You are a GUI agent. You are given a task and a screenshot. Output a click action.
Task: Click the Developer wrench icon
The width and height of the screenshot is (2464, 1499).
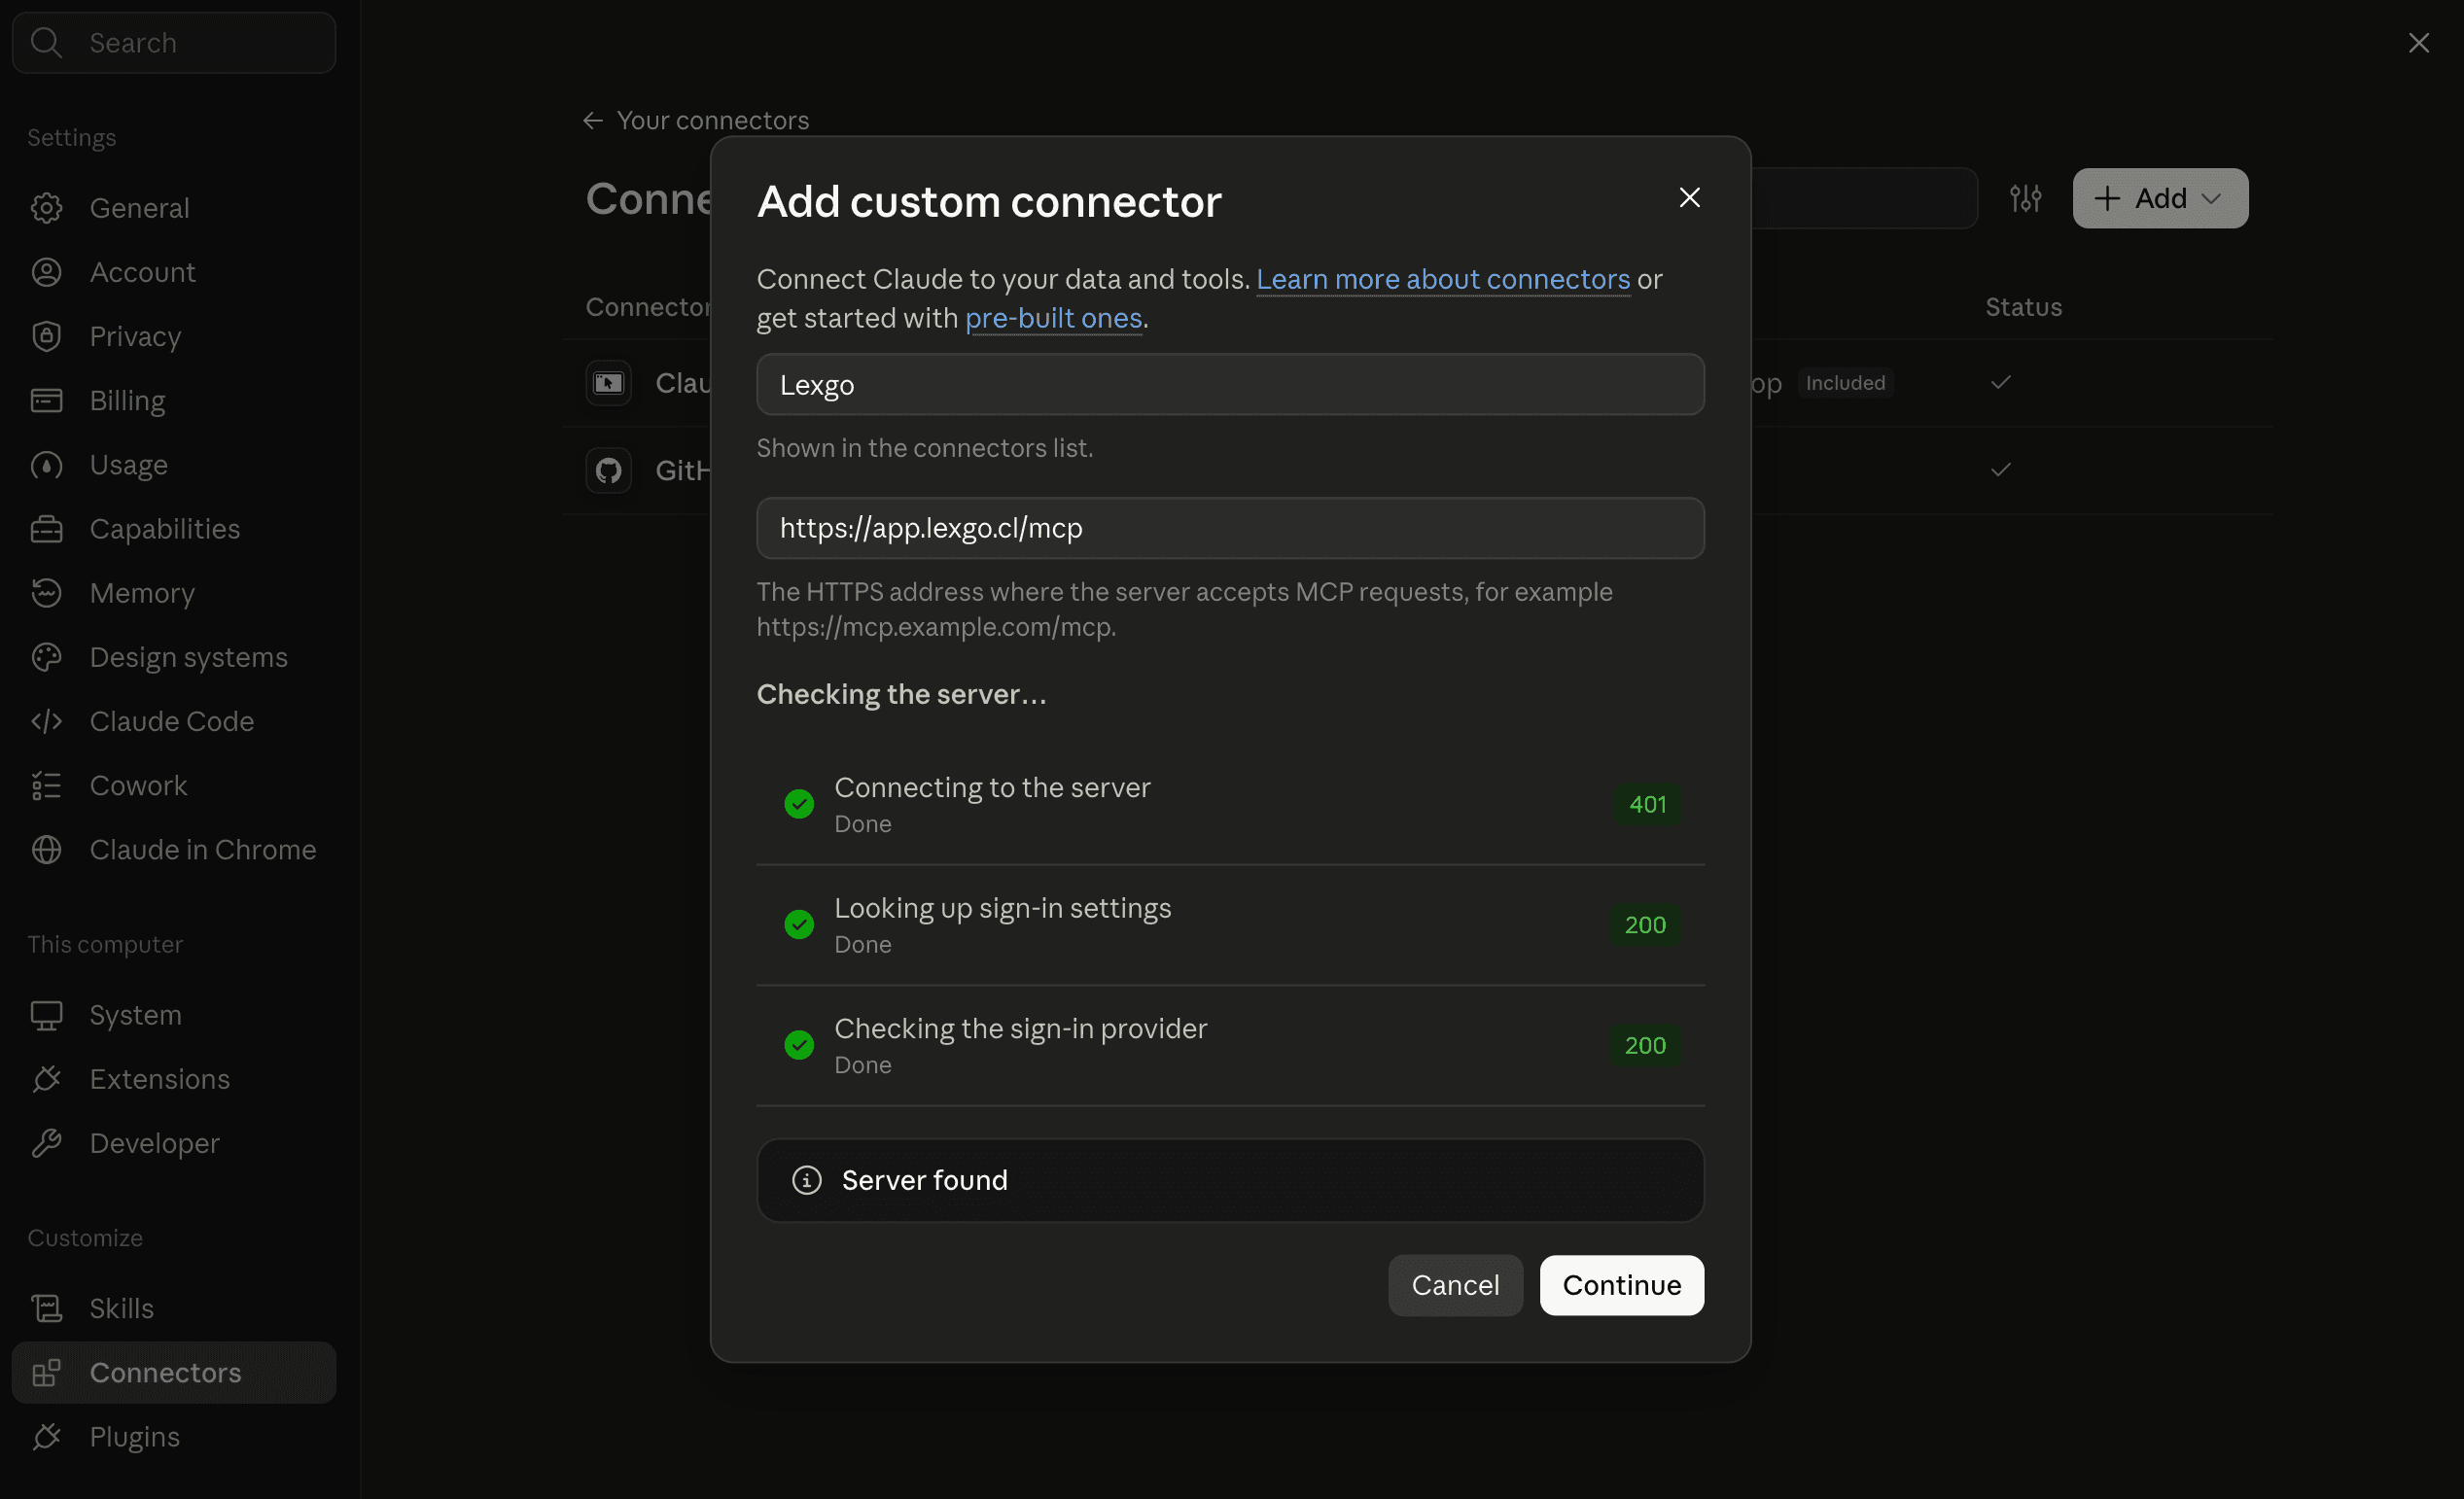pos(46,1143)
